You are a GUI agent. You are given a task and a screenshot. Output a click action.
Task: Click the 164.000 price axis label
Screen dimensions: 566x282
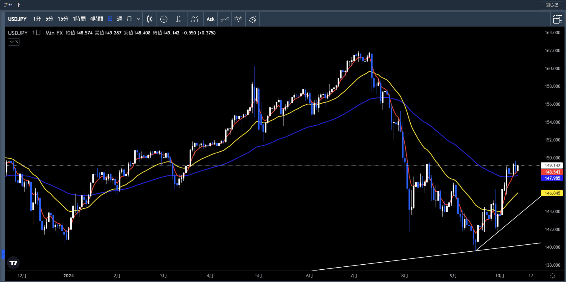pyautogui.click(x=552, y=33)
